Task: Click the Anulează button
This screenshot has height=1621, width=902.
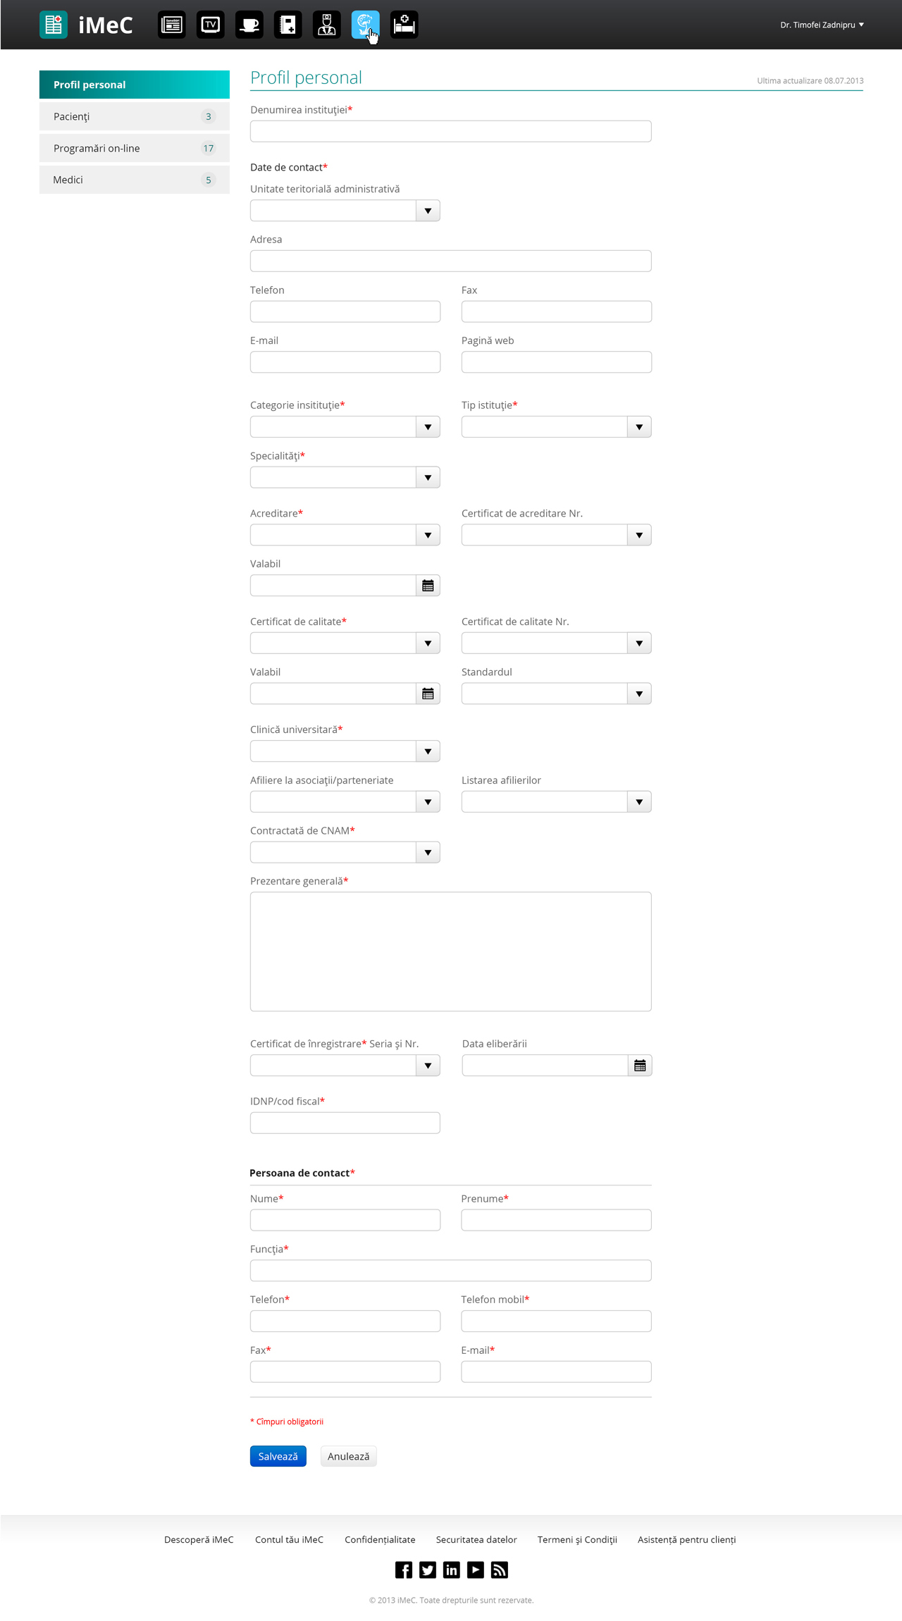Action: [348, 1456]
